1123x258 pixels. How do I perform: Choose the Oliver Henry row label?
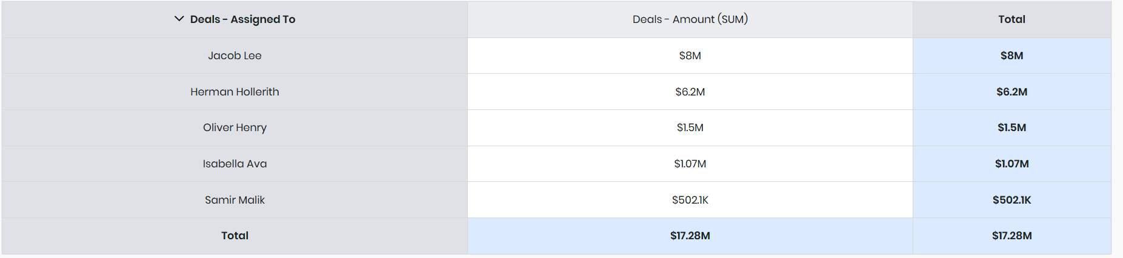[x=235, y=127]
